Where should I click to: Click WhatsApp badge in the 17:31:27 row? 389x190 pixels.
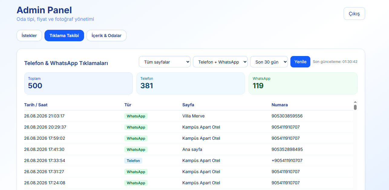click(x=136, y=172)
